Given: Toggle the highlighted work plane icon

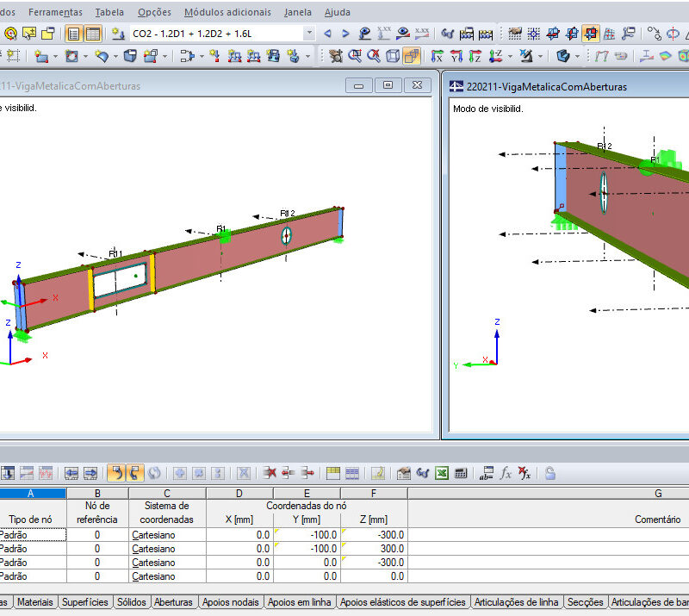Looking at the screenshot, I should pos(591,34).
